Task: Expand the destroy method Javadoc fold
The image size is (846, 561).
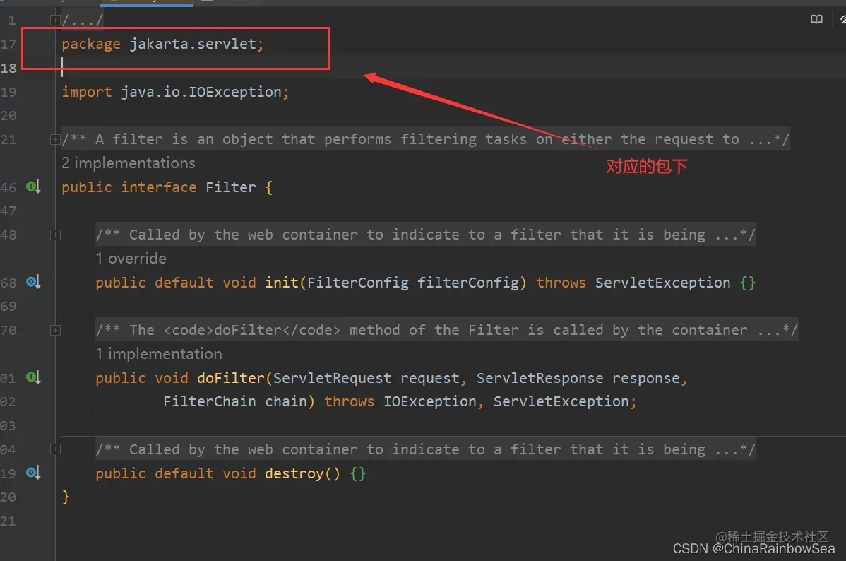Action: (x=55, y=449)
